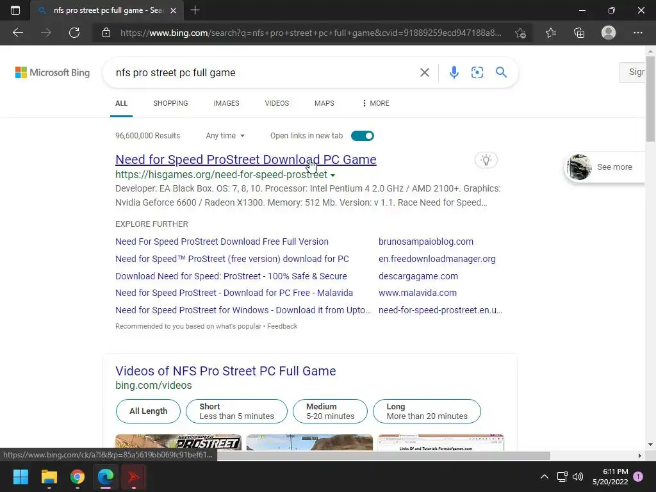This screenshot has height=492, width=656.
Task: Filter videos by Medium length
Action: [x=330, y=411]
